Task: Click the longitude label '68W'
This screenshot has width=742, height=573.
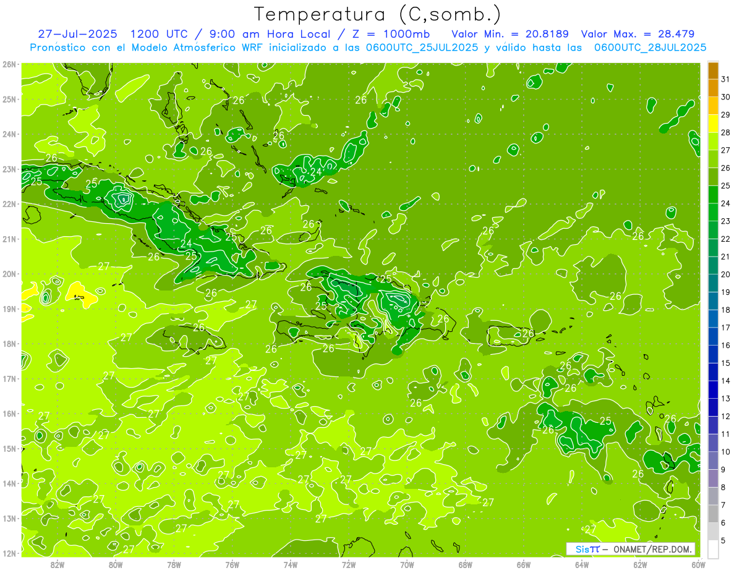Action: [x=466, y=564]
